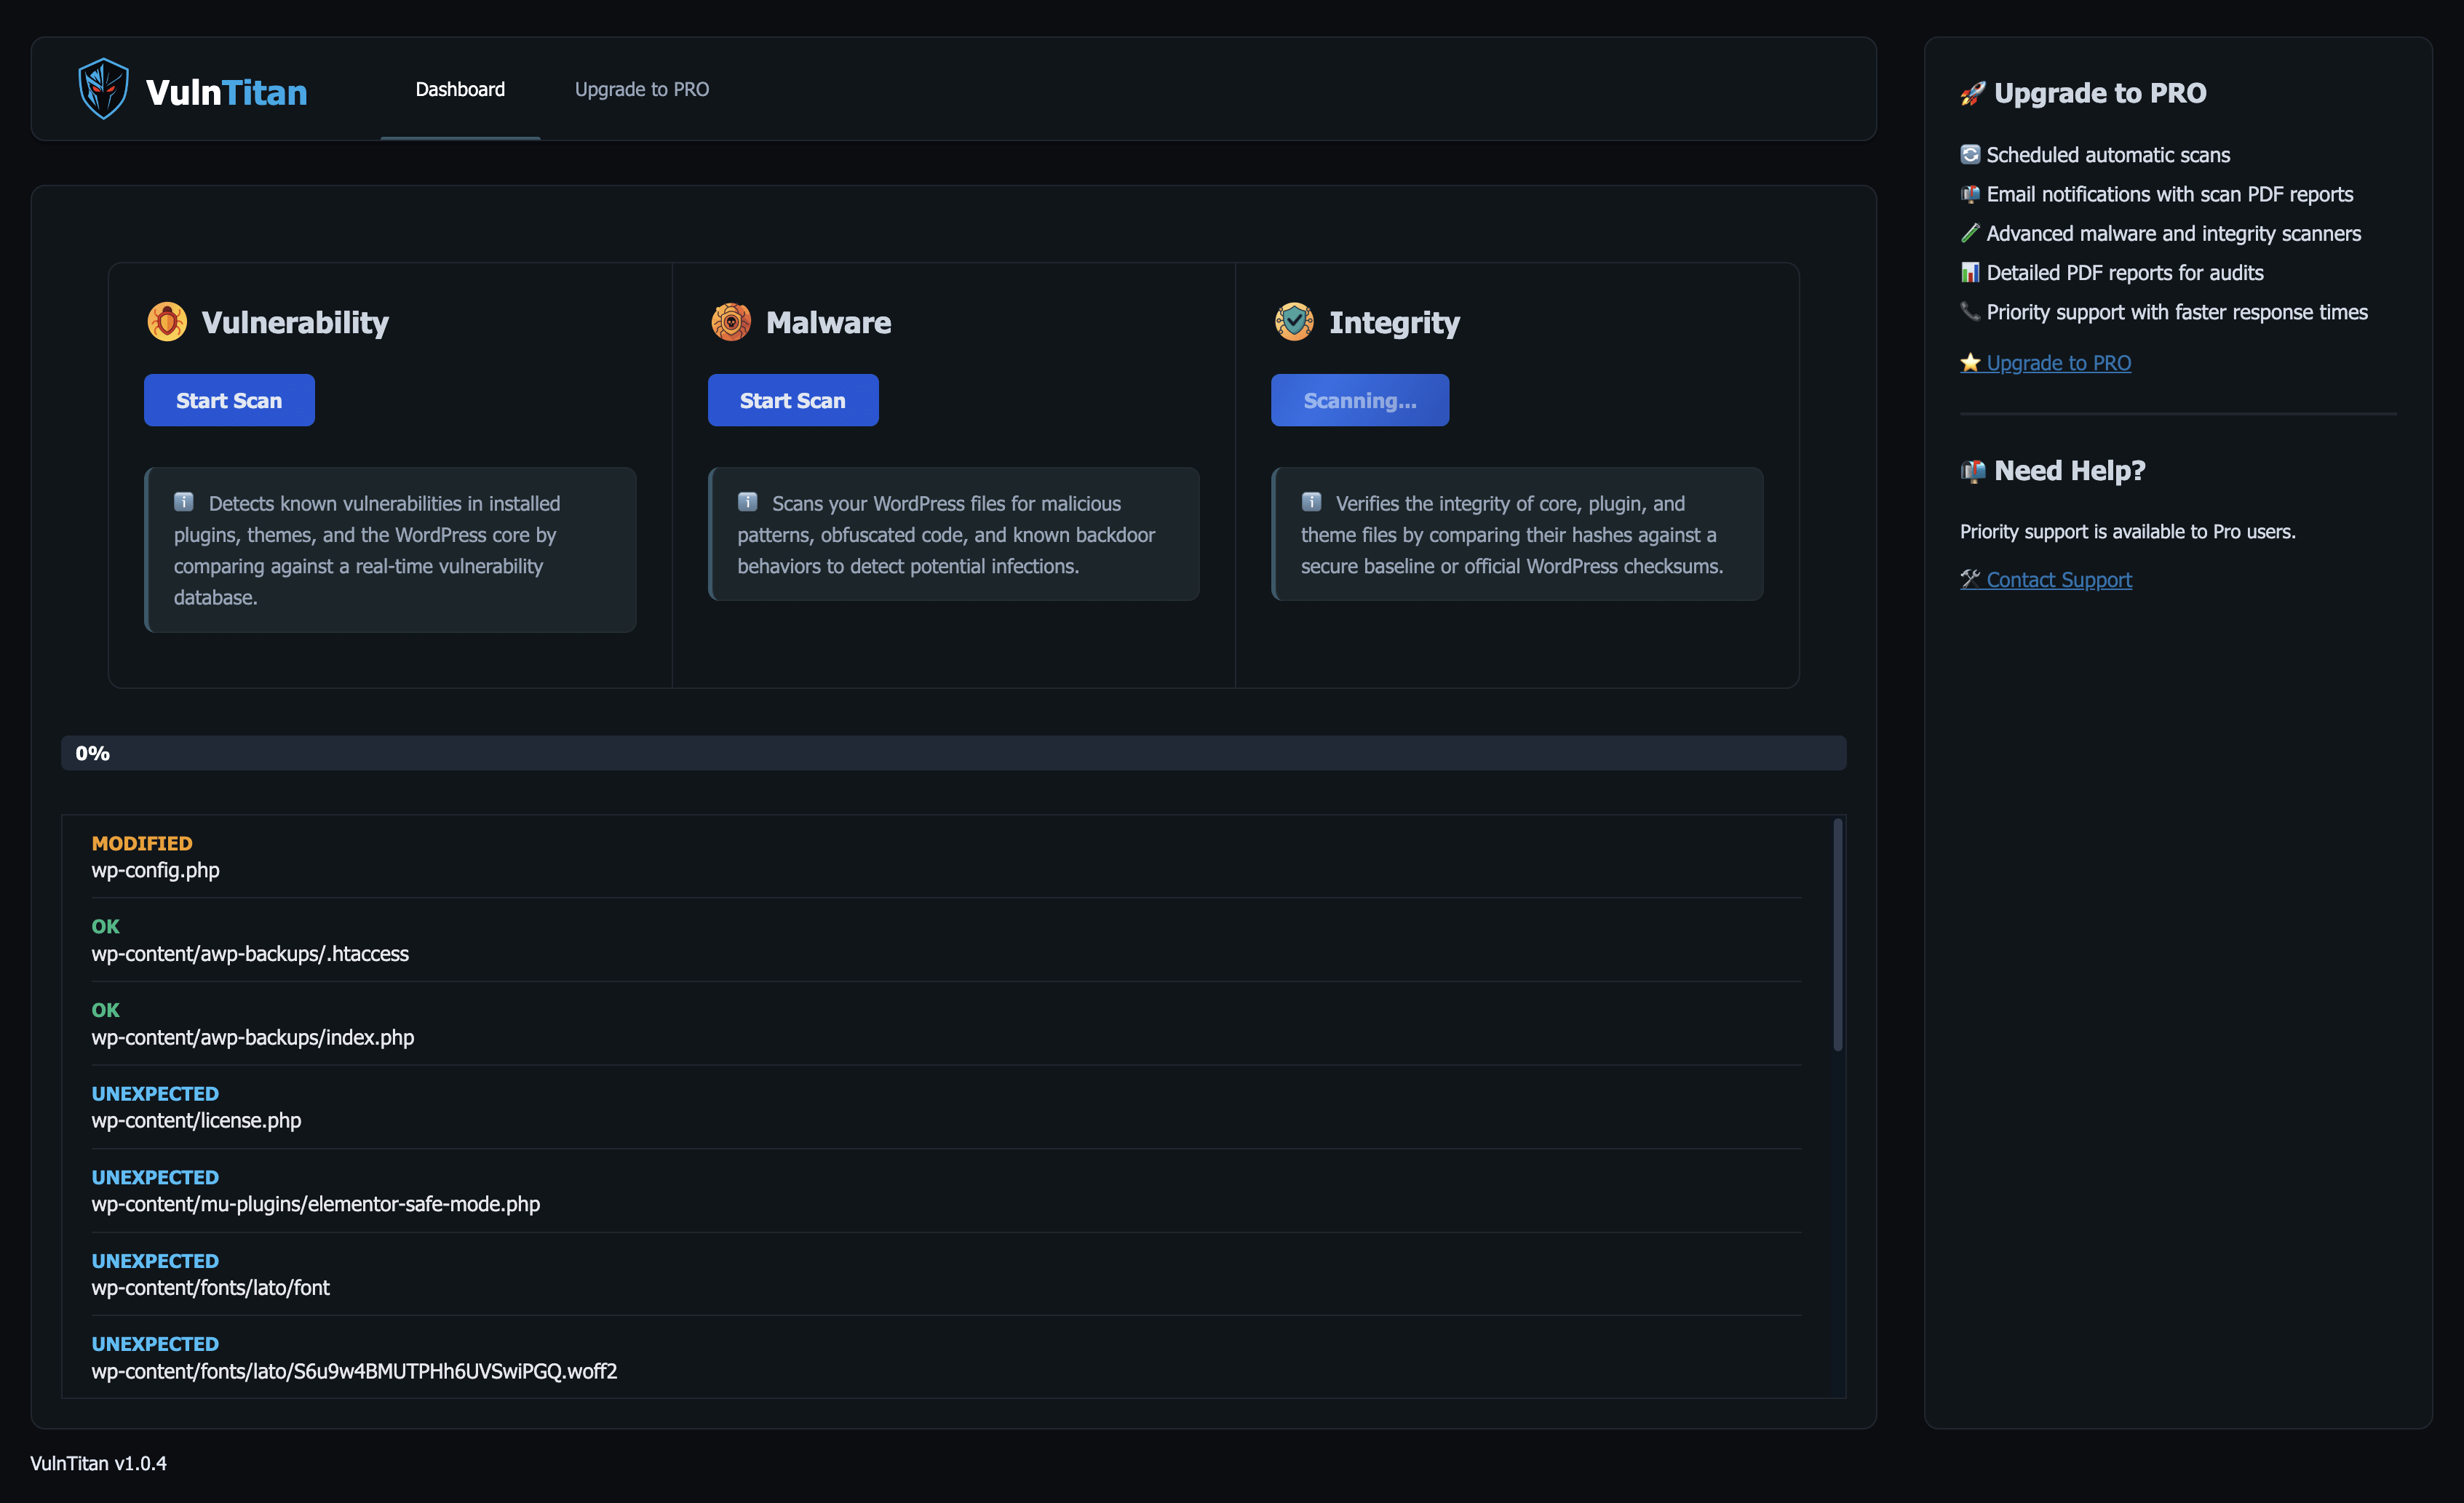Select wp-content/fonts/lato/font entry
The width and height of the screenshot is (2464, 1503).
click(x=946, y=1274)
